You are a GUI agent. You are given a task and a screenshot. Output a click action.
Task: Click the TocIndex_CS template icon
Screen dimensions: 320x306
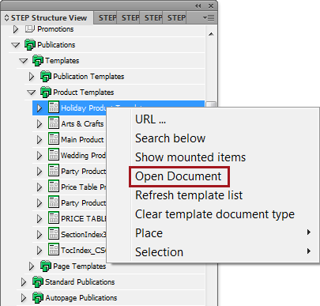coord(54,250)
